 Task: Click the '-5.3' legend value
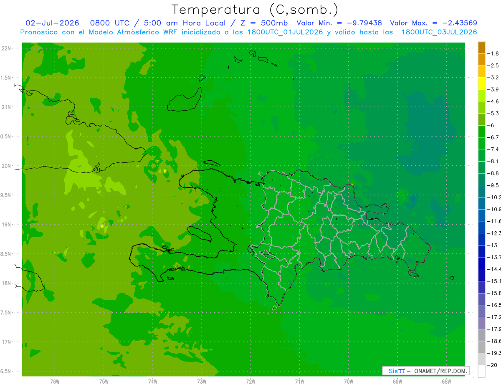tap(493, 113)
